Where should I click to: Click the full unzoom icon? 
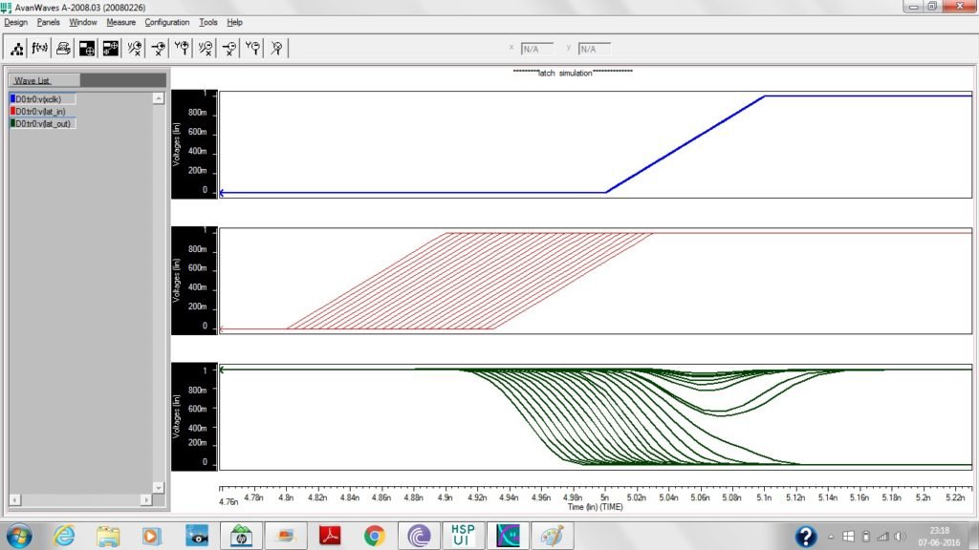276,48
